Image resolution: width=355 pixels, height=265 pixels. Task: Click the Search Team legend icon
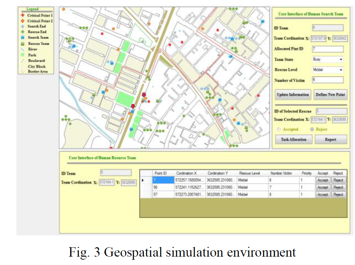click(x=23, y=37)
